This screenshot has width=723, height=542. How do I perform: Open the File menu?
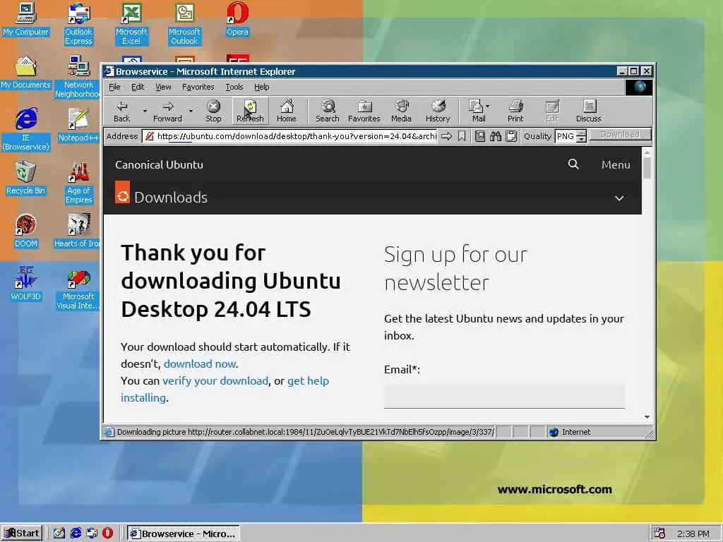click(x=114, y=87)
